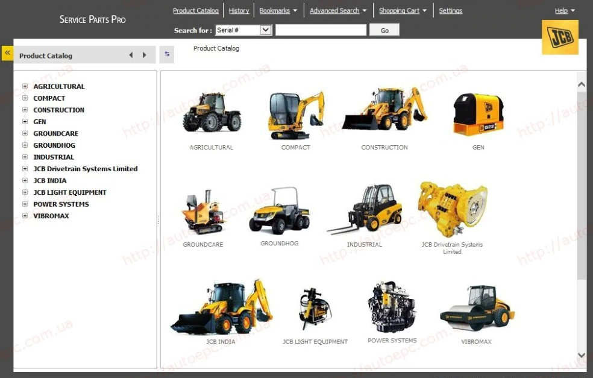Click the Product Catalog breadcrumb text
The height and width of the screenshot is (378, 593).
click(x=216, y=48)
